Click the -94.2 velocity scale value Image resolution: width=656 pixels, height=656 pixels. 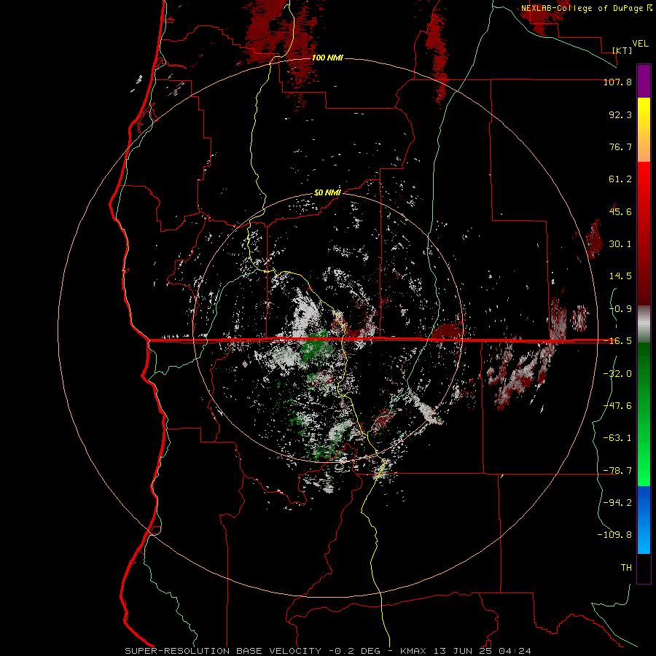click(x=617, y=503)
